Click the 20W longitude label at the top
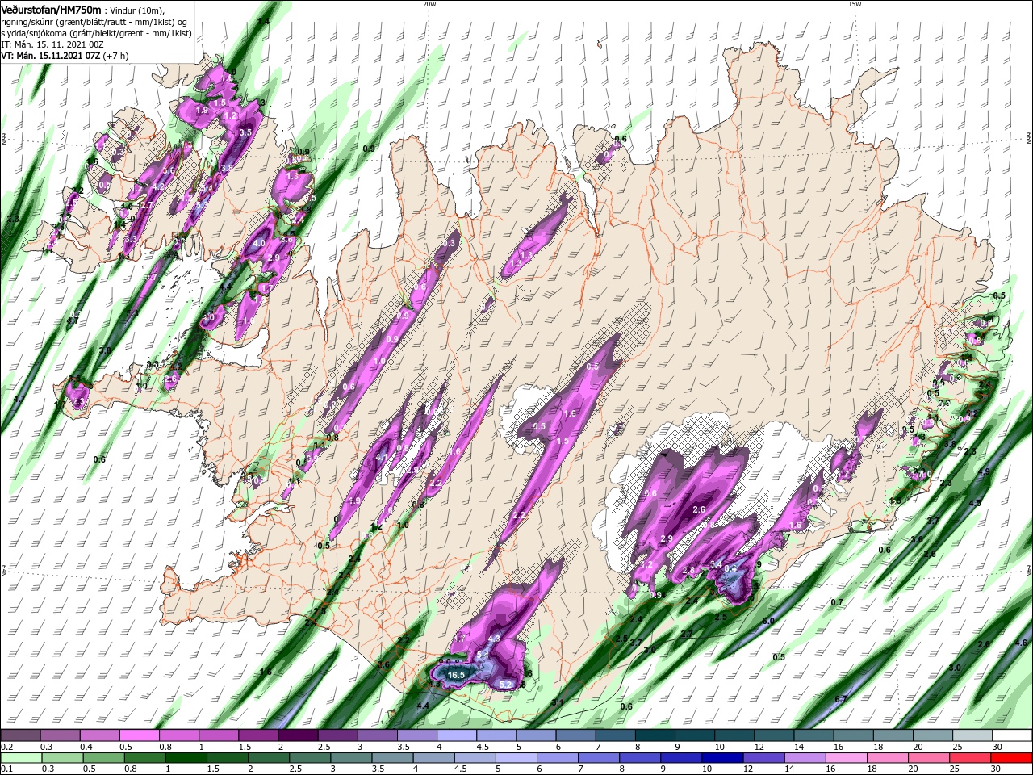 pos(429,4)
